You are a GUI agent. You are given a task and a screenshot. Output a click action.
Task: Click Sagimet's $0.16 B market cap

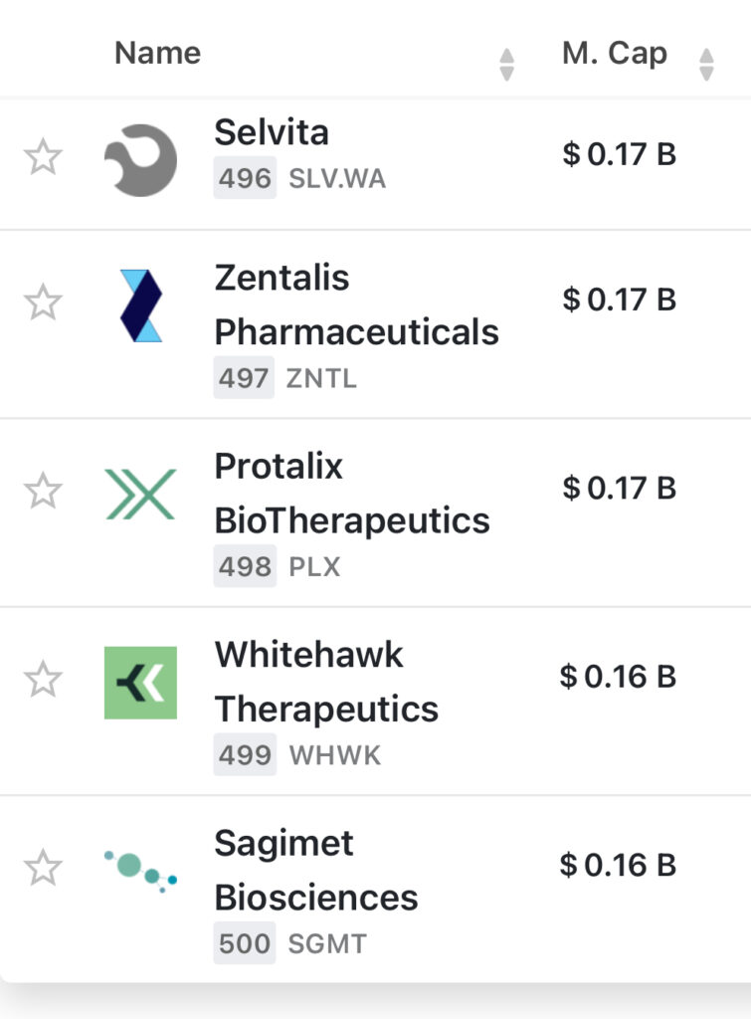pyautogui.click(x=618, y=865)
